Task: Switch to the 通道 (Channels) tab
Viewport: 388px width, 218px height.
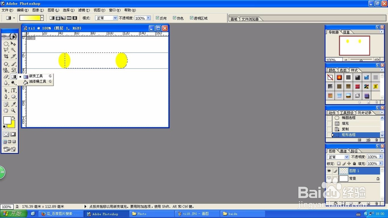Action: (343, 151)
